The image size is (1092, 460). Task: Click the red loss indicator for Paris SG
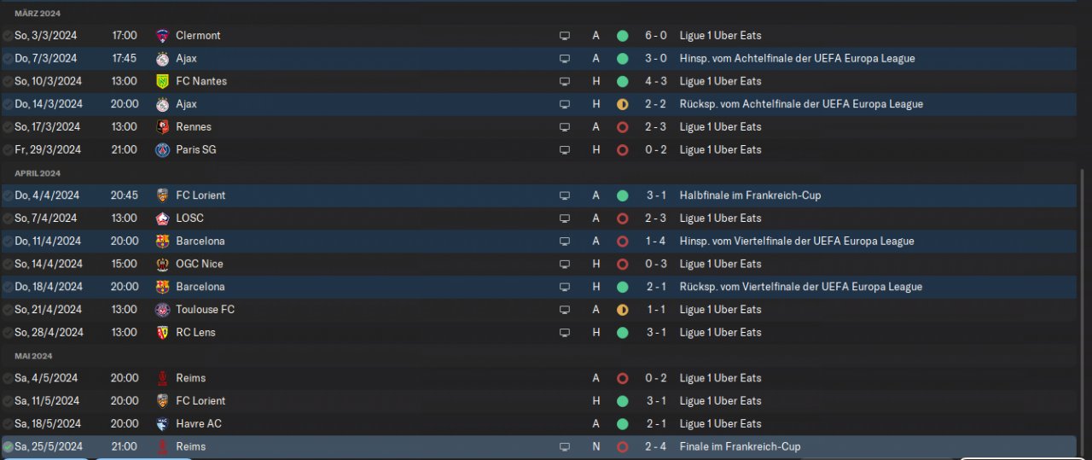coord(622,150)
